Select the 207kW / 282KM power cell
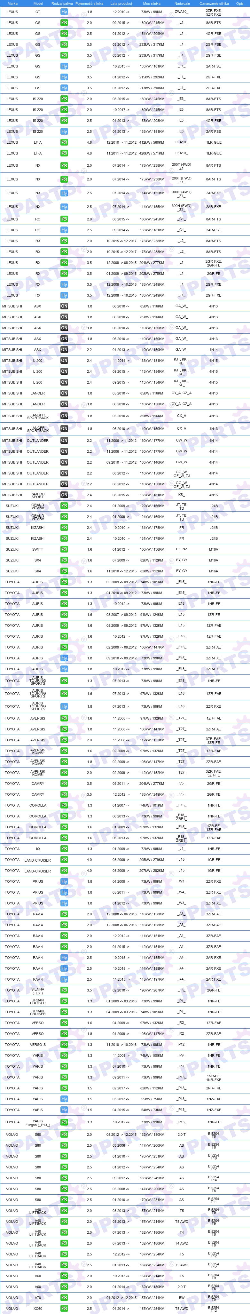Viewport: 250px width, 1314px height. [152, 871]
